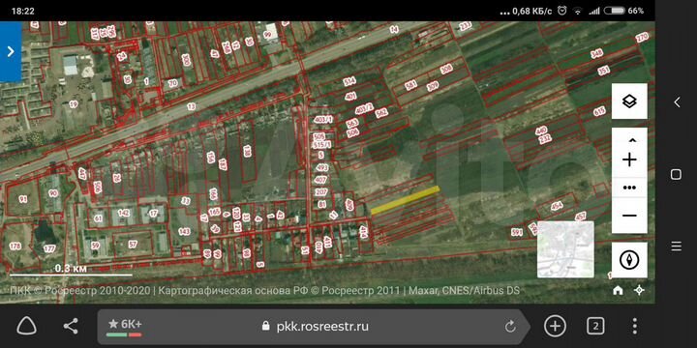This screenshot has height=348, width=697.
Task: Open the Росреестр 2010-2020 copyright text
Action: coord(81,291)
